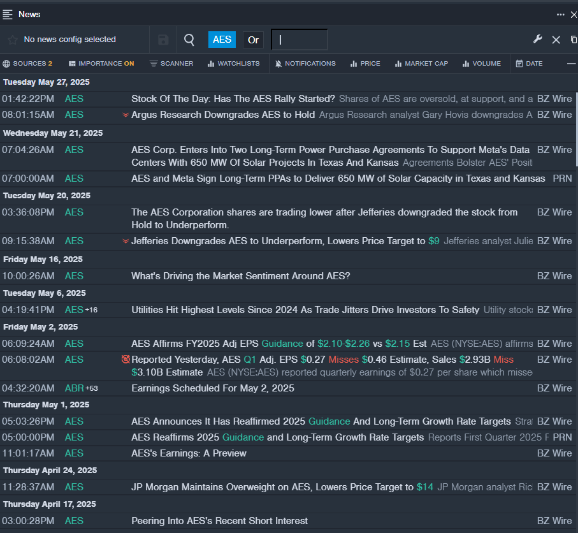Open AES shares trading lower Jefferies headline
The image size is (578, 533).
(x=324, y=218)
